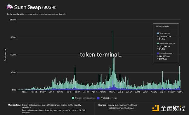Toggle Supply-side revenue legend label
Screen dimensions: 189x115
[x=85, y=98]
